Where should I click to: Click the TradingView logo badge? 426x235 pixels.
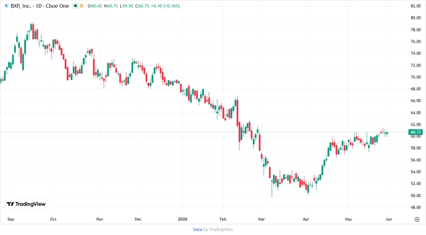click(26, 204)
